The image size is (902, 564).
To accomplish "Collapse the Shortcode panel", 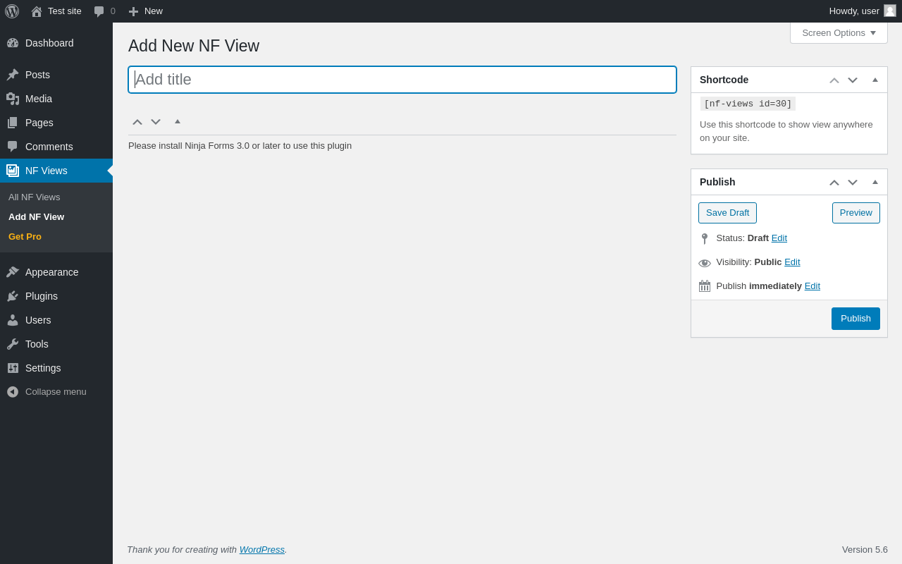I will click(x=875, y=80).
